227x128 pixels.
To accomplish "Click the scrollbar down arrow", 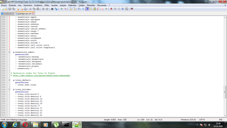I will pyautogui.click(x=225, y=115).
